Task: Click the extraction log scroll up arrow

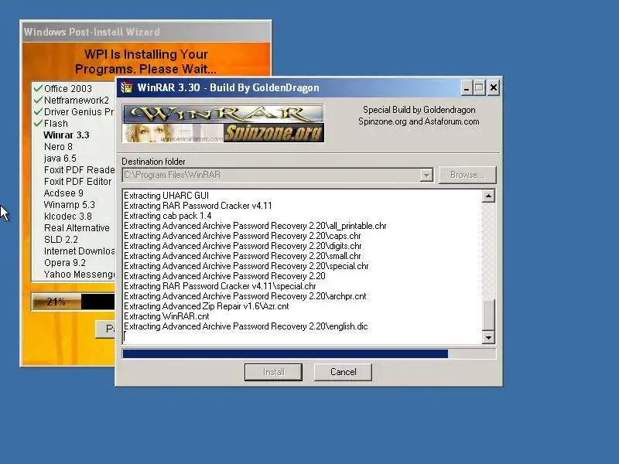Action: point(489,196)
